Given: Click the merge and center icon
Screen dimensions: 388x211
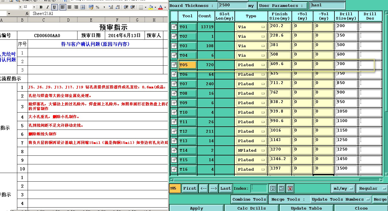Looking at the screenshot, I should (x=83, y=7).
